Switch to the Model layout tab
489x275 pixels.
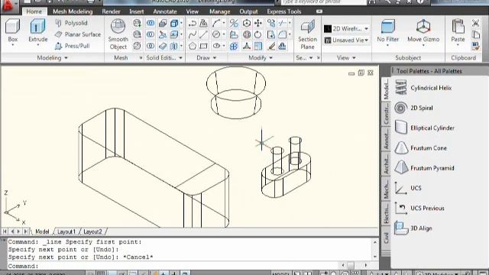(42, 231)
